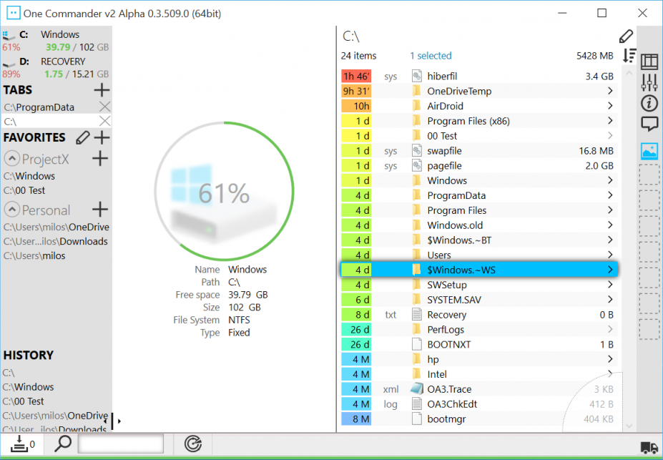Image resolution: width=663 pixels, height=460 pixels.
Task: Collapse the ProjectX favorites group
Action: (12, 159)
